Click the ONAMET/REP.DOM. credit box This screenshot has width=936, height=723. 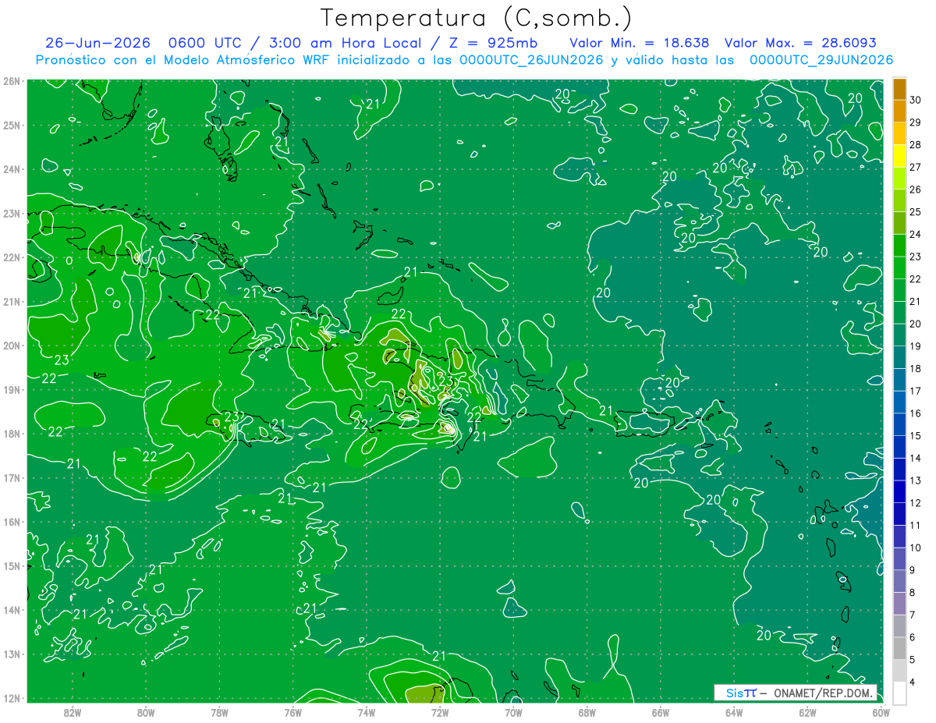(796, 693)
